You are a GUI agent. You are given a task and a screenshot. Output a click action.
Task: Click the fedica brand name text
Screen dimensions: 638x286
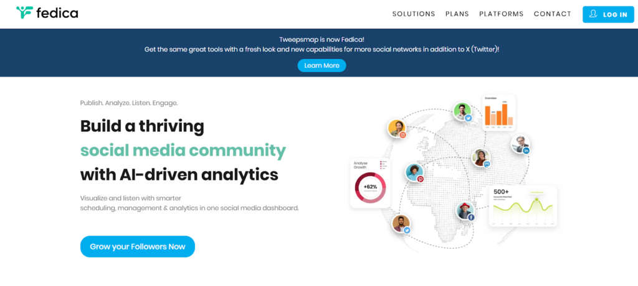point(57,13)
